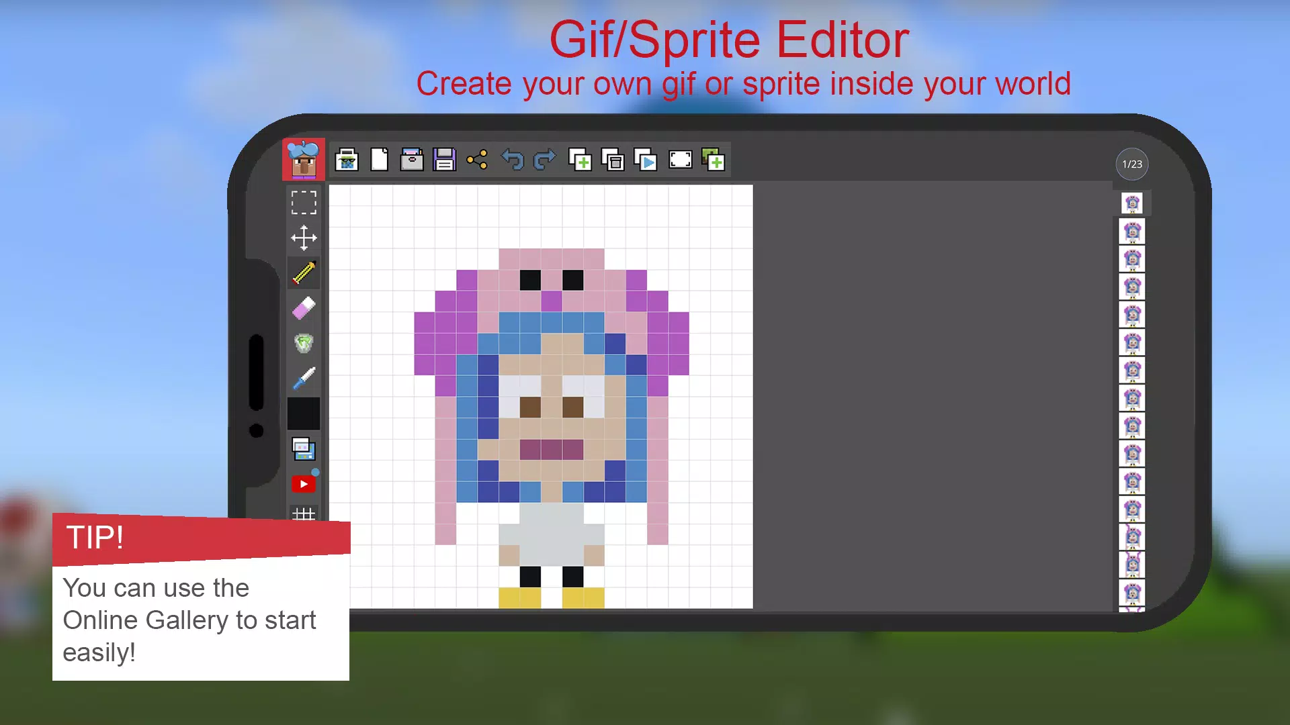Select the first frame thumbnail
1290x725 pixels.
click(1132, 203)
